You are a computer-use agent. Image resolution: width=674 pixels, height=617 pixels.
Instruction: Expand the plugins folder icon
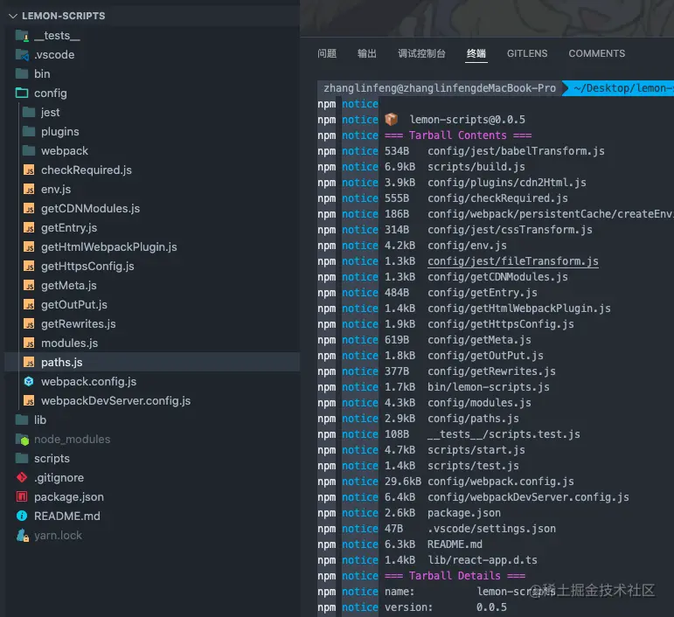click(x=29, y=131)
